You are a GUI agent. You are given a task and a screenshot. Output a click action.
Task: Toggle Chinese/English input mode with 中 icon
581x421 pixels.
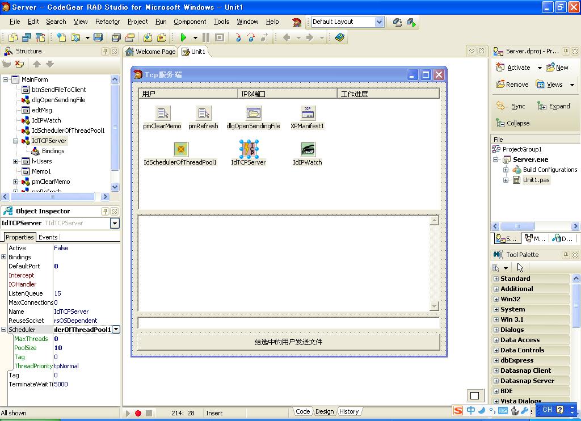pyautogui.click(x=471, y=410)
